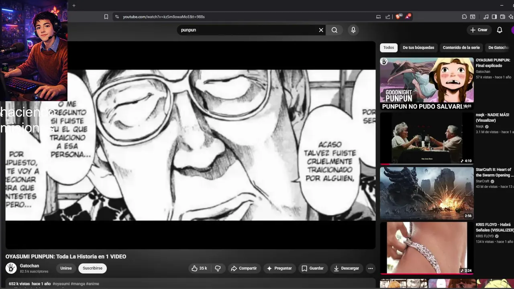Click the Preguntar sparkle button
This screenshot has height=289, width=514.
coord(279,268)
